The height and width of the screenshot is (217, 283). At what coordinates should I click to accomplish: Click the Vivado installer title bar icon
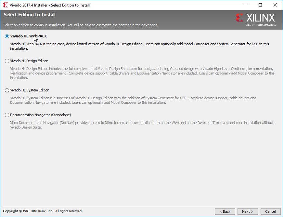[6, 5]
